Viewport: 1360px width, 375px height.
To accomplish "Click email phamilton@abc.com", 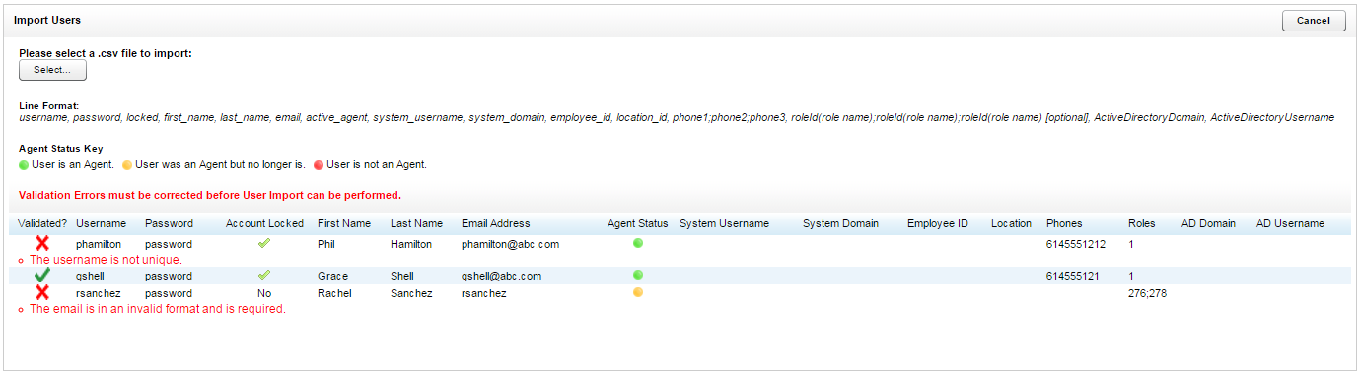I will [x=511, y=244].
